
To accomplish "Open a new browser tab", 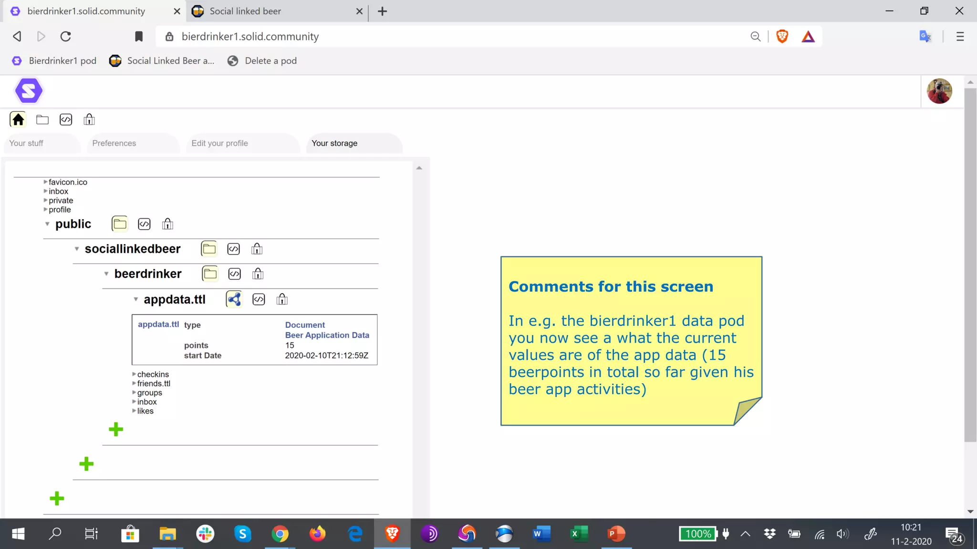I will (x=383, y=11).
